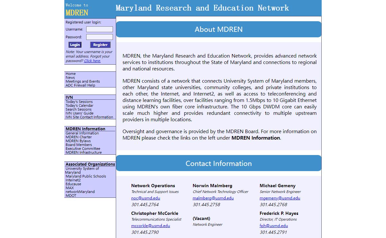View Board Members page

tap(79, 145)
